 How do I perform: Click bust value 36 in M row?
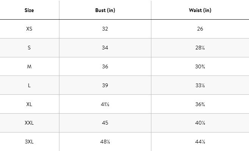click(105, 66)
